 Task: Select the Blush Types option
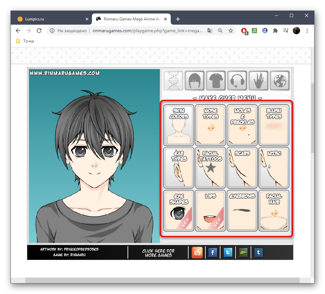274,125
